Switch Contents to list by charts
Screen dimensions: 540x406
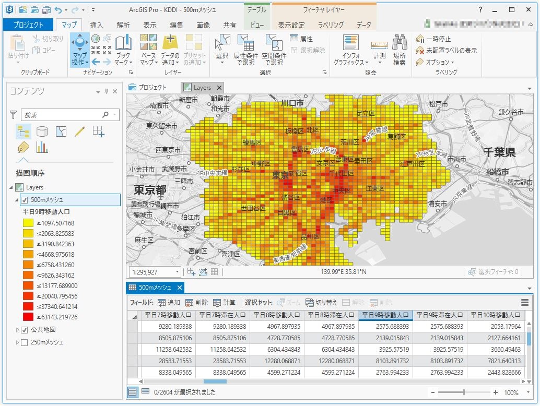coord(42,148)
